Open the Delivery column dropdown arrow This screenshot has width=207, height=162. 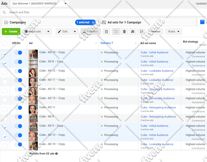pyautogui.click(x=136, y=43)
